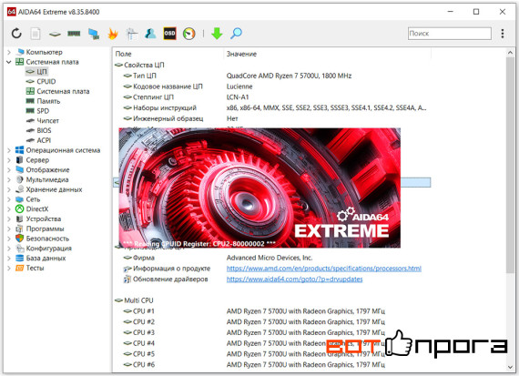The width and height of the screenshot is (519, 376).
Task: Expand the Хранение данных node
Action: [x=9, y=189]
